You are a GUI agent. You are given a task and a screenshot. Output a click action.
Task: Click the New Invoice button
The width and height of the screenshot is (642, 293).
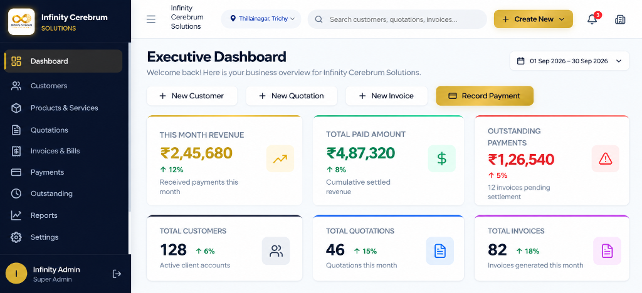tap(386, 96)
